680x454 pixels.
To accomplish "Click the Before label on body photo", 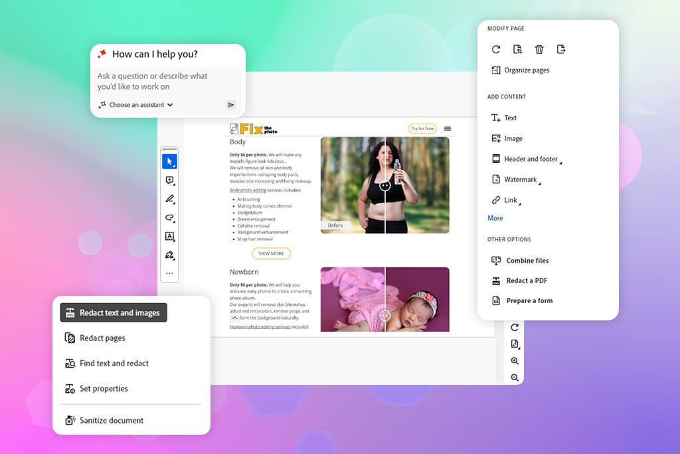I will click(335, 225).
